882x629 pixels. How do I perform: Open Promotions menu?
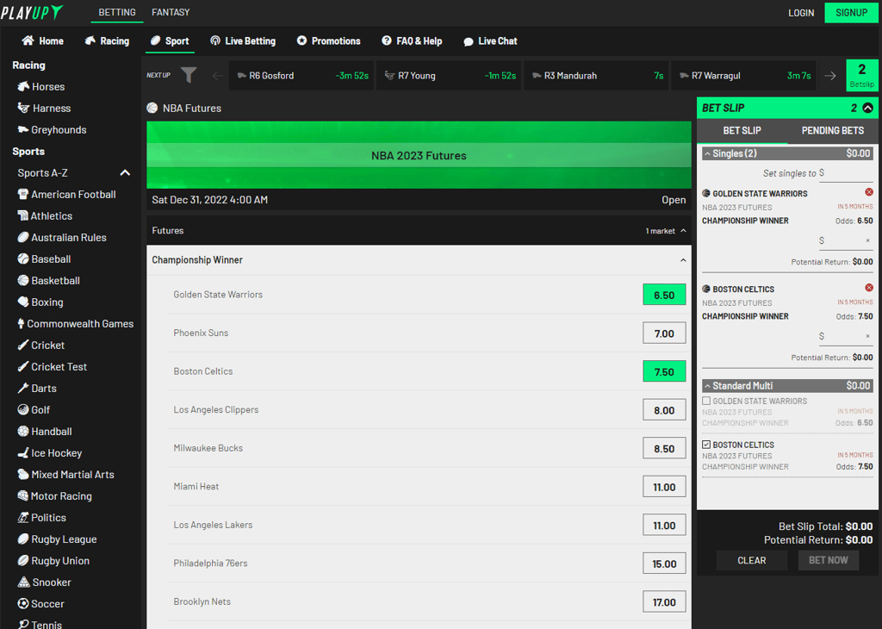coord(328,41)
